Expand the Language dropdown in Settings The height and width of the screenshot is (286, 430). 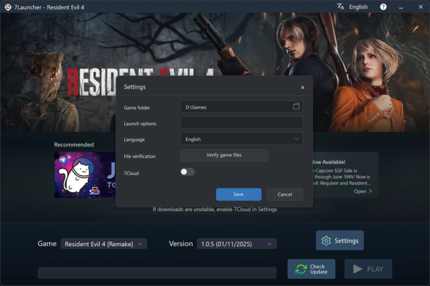241,139
